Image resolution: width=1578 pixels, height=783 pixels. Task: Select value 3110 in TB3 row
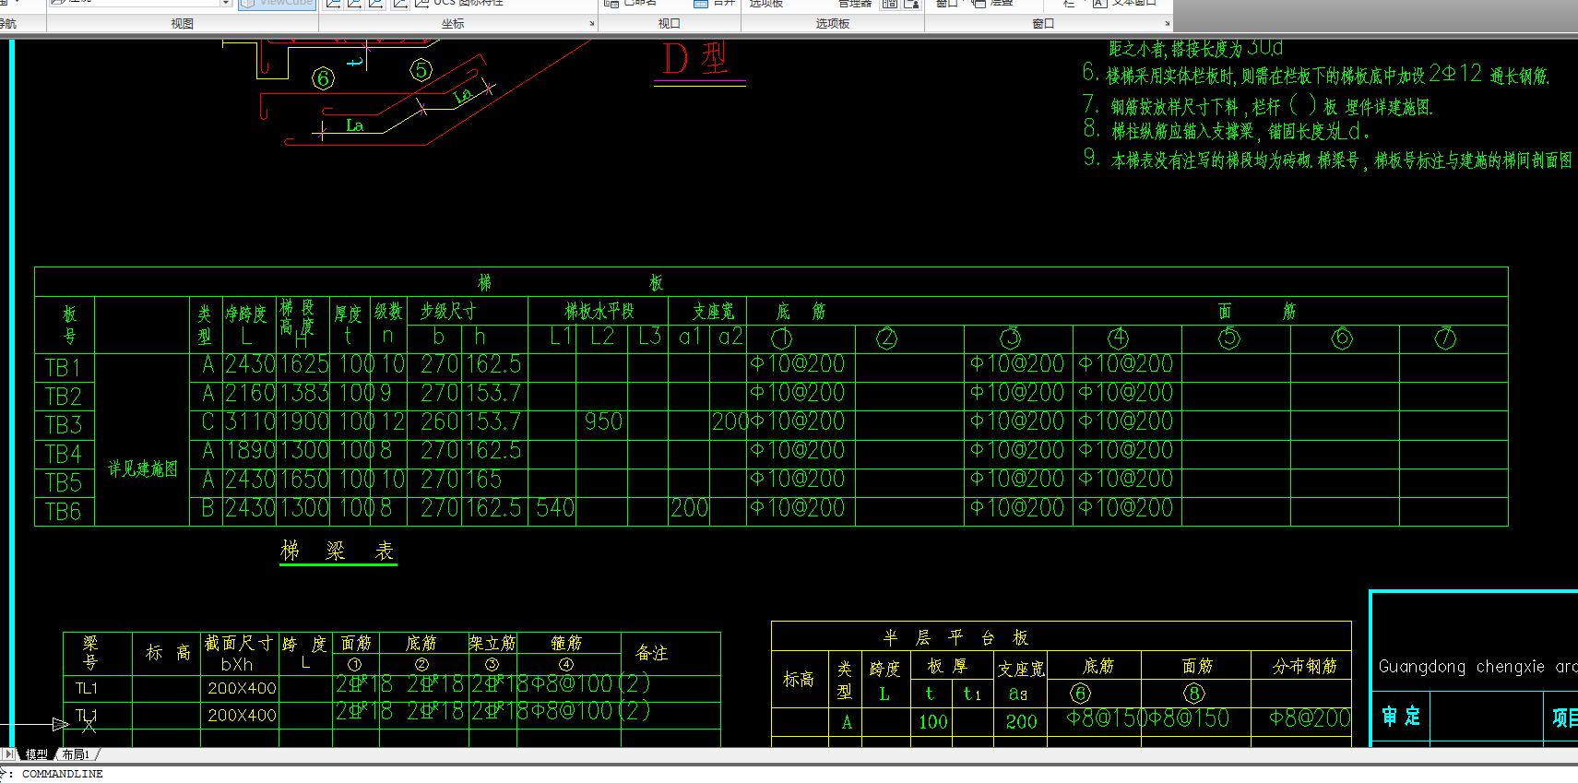pyautogui.click(x=250, y=421)
